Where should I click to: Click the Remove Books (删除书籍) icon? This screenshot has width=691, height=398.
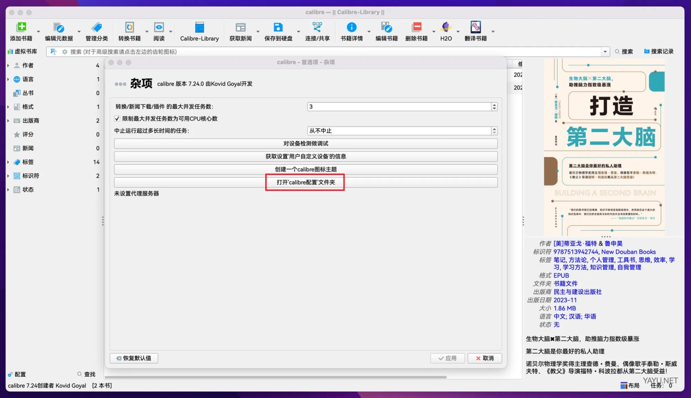coord(417,27)
